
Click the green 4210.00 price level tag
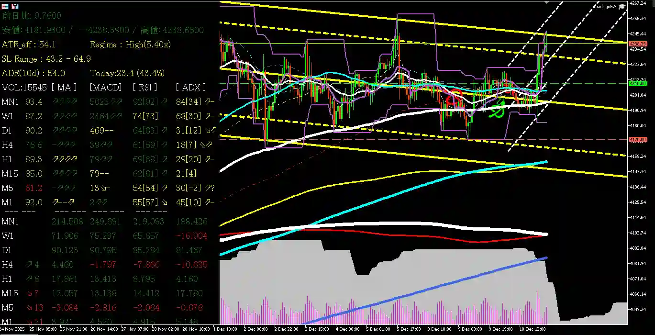[638, 83]
